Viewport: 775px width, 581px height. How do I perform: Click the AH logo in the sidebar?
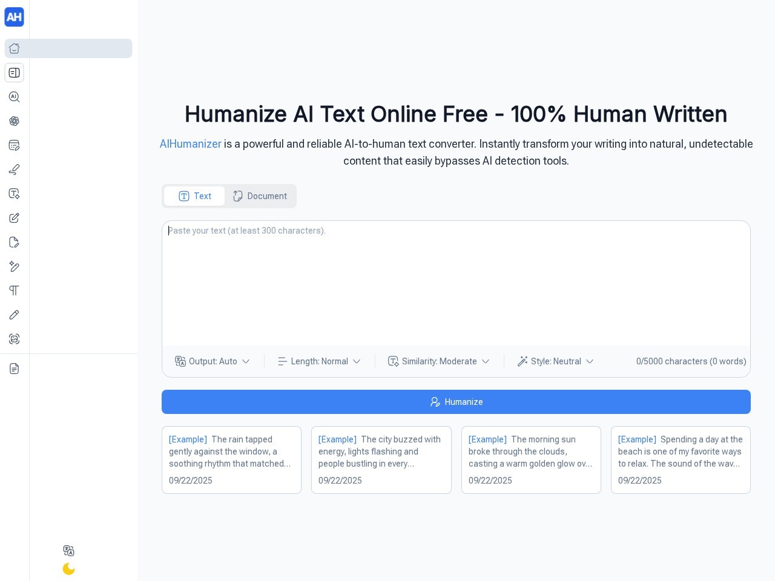(x=14, y=17)
